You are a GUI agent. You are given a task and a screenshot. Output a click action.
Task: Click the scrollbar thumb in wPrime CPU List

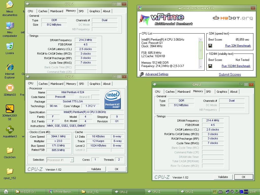(x=201, y=50)
